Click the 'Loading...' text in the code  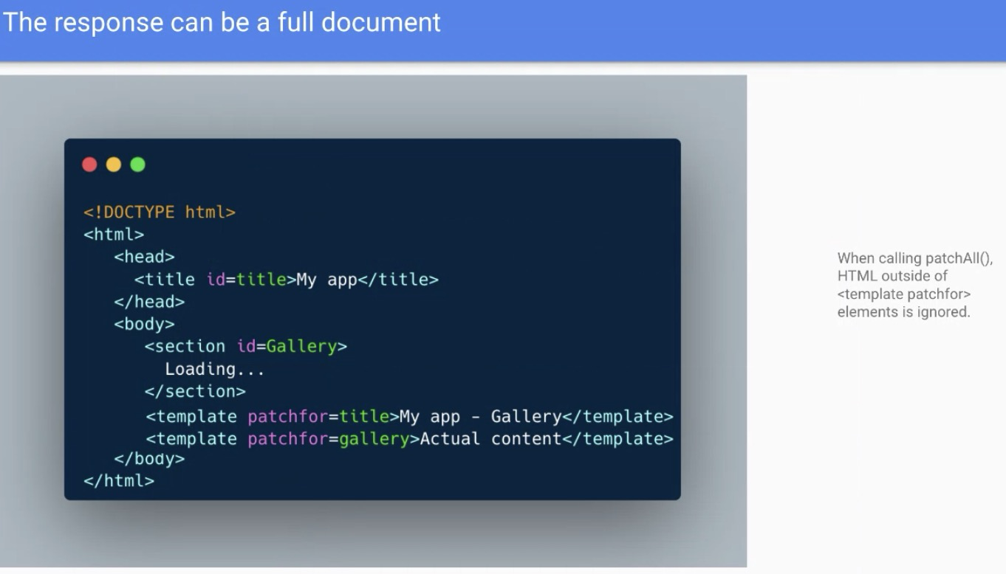[214, 369]
